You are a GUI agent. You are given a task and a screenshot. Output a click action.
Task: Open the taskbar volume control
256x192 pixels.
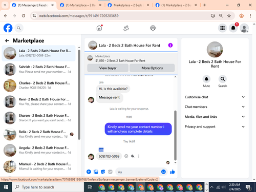point(224,187)
